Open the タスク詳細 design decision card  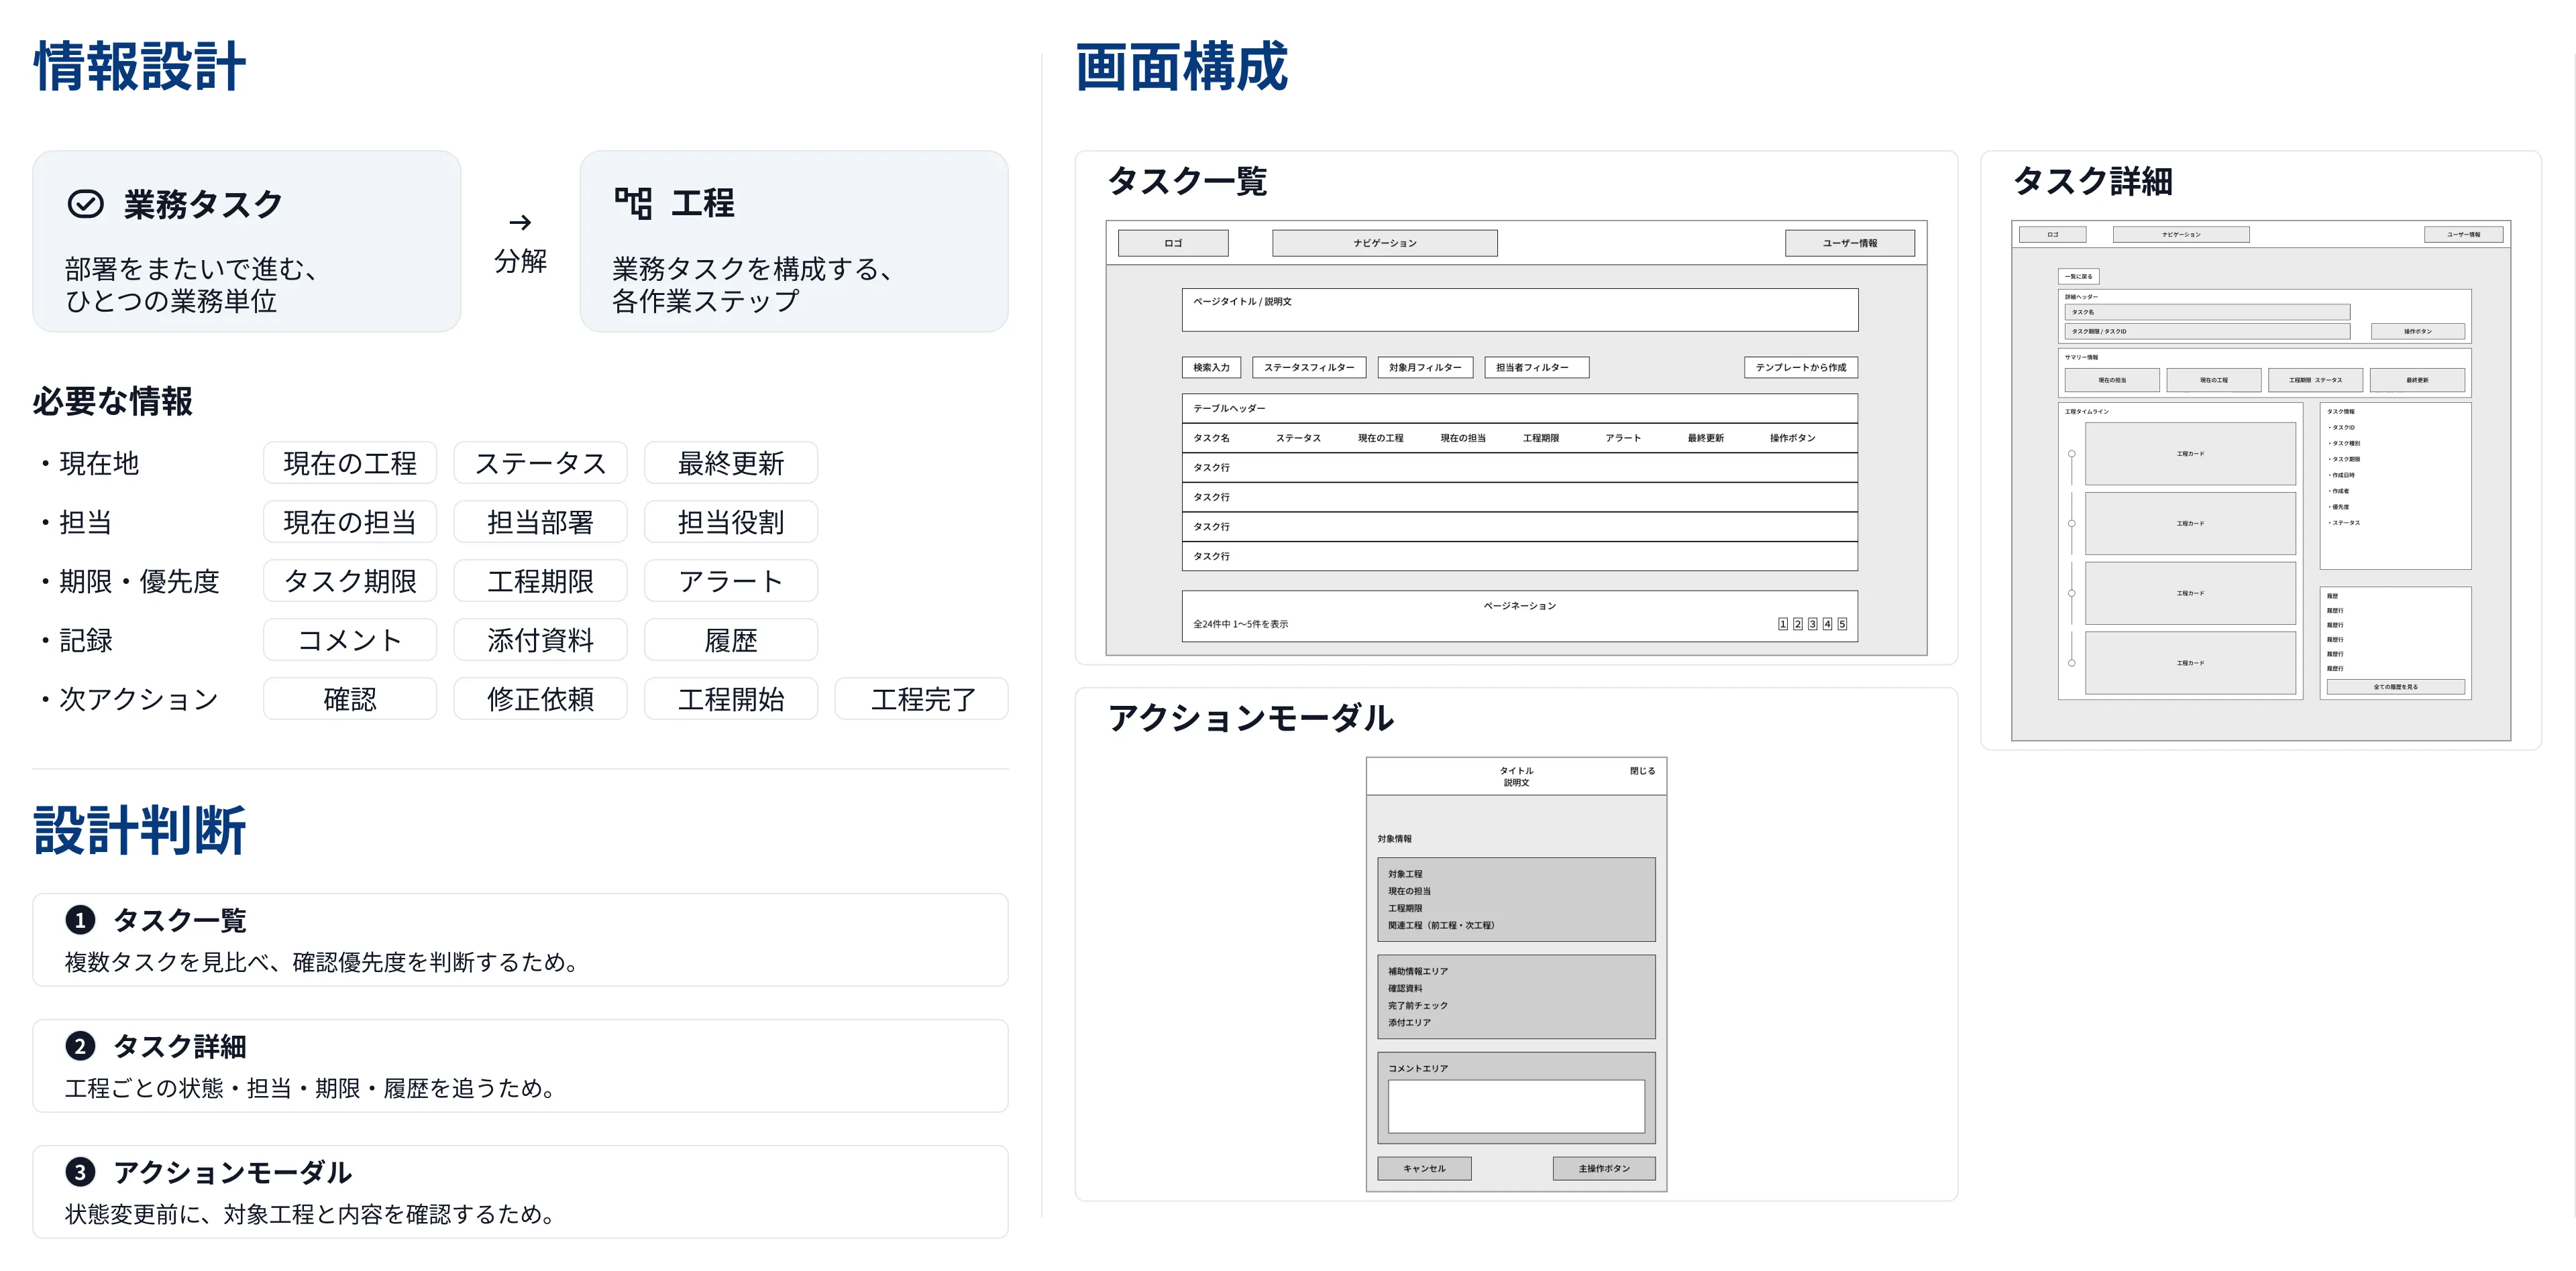(520, 1065)
